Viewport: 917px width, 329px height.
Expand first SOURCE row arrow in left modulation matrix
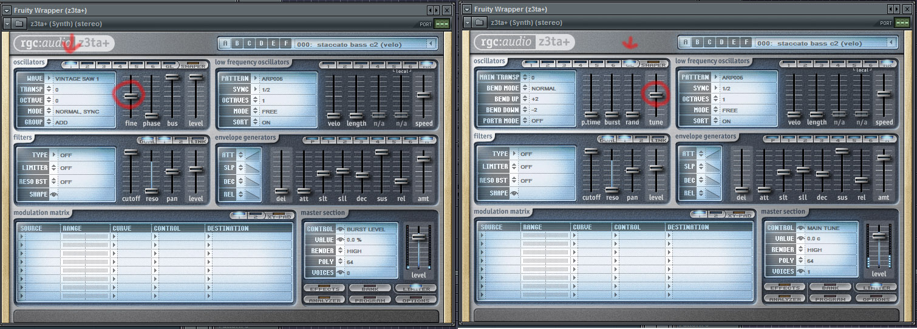coord(22,237)
